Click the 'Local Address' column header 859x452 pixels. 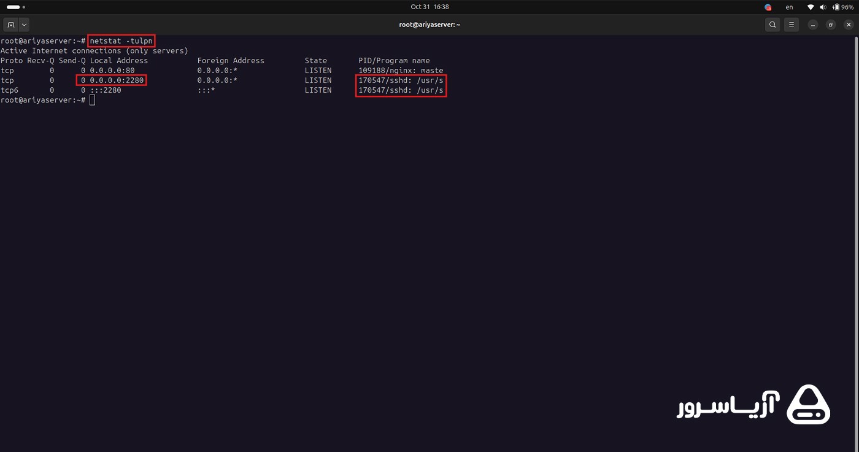[119, 60]
